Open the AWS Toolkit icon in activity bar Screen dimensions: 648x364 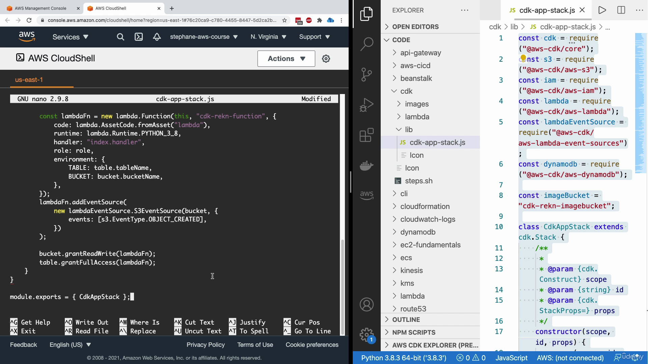367,195
